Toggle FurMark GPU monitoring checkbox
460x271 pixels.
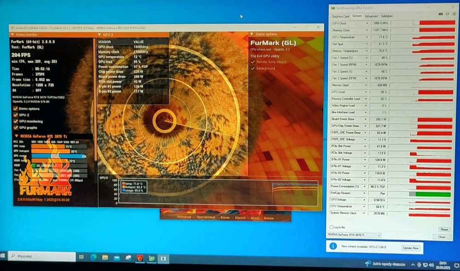[16, 121]
